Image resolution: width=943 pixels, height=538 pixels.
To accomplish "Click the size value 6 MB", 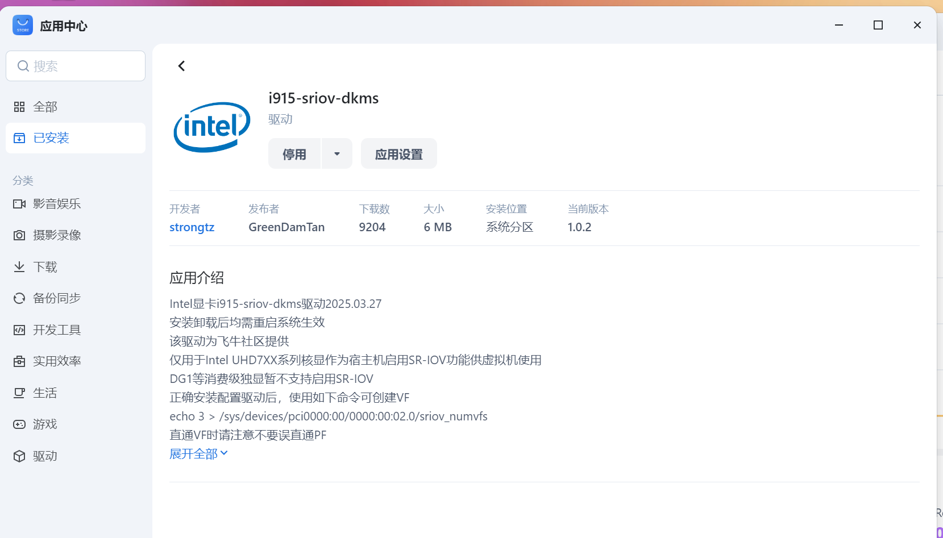I will coord(438,227).
